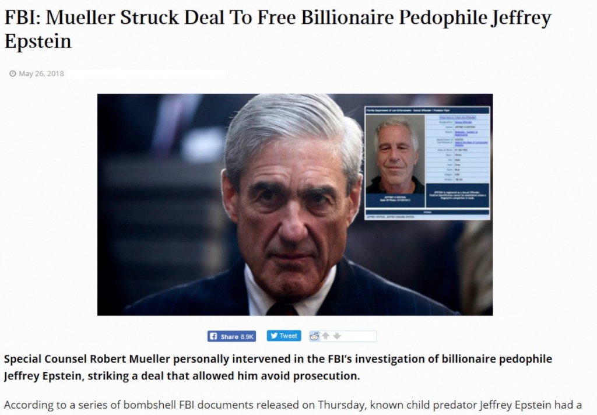Screen dimensions: 597x415
Task: Click the dark blue notice box on the flyer
Action: [457, 195]
